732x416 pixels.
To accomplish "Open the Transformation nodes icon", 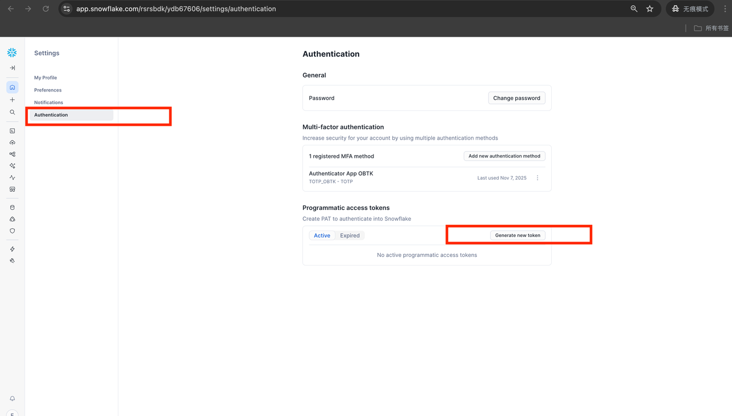I will click(12, 154).
